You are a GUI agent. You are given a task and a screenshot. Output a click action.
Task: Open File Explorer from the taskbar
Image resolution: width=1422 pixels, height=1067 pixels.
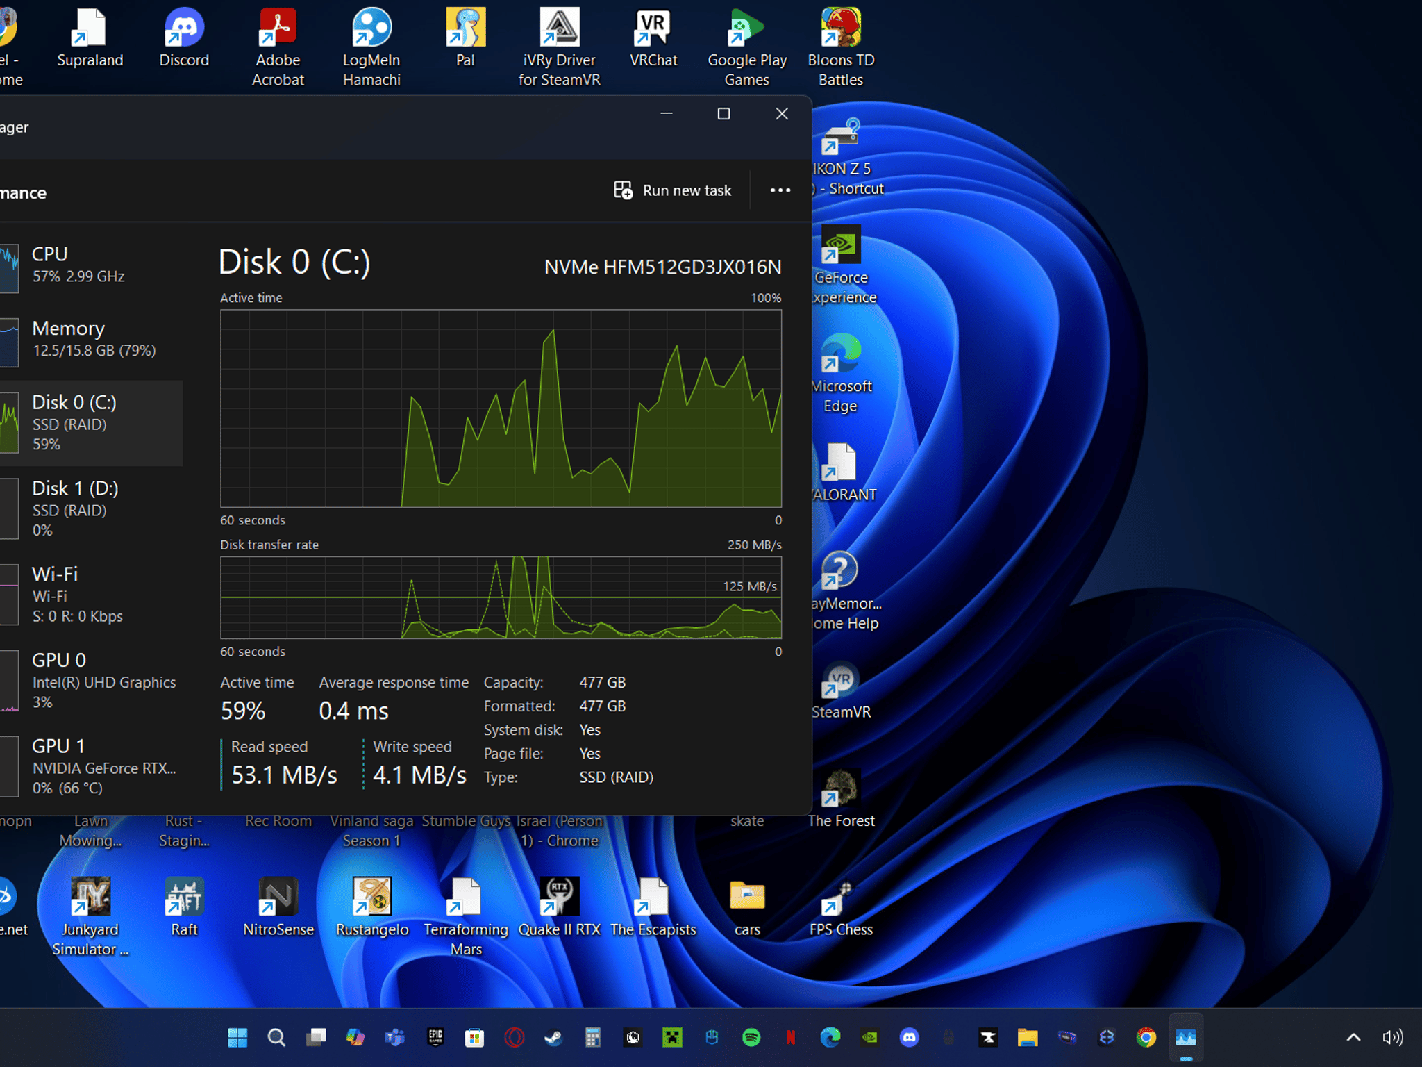[1028, 1038]
